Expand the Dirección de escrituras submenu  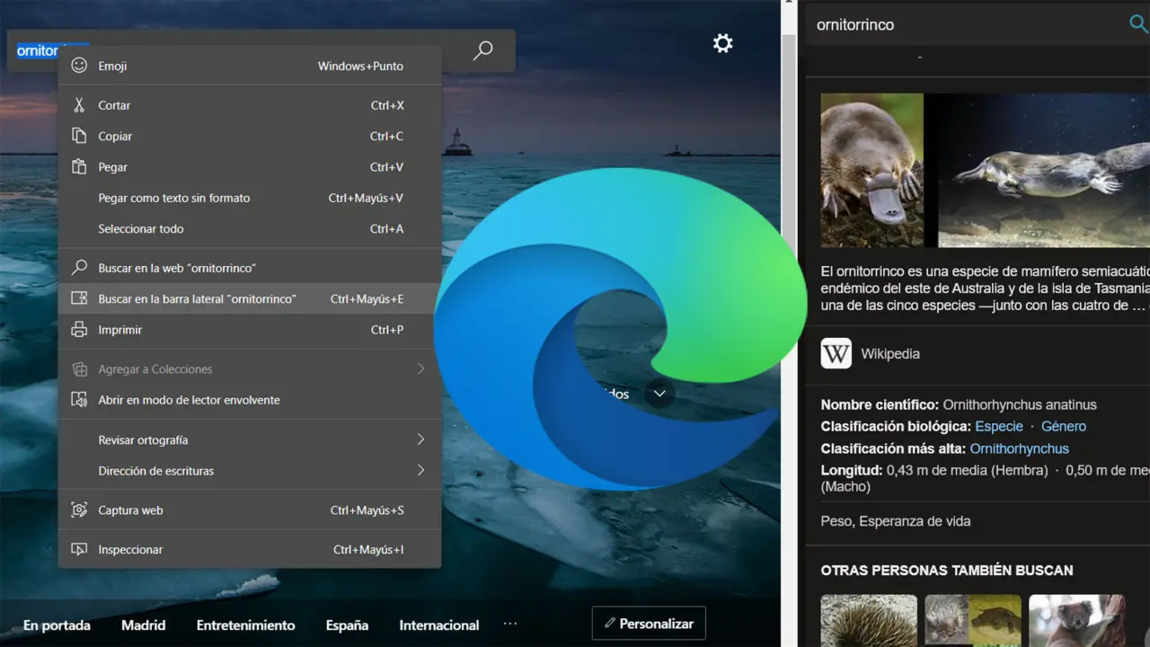(420, 470)
